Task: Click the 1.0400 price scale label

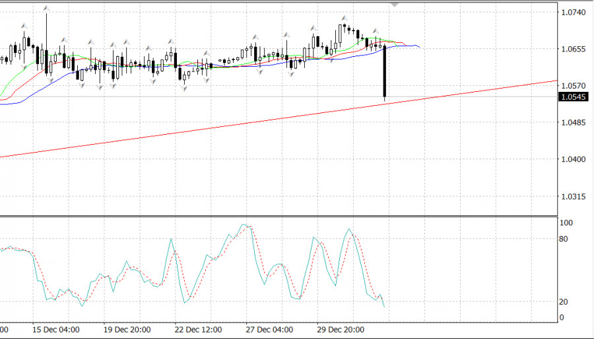Action: [x=572, y=159]
